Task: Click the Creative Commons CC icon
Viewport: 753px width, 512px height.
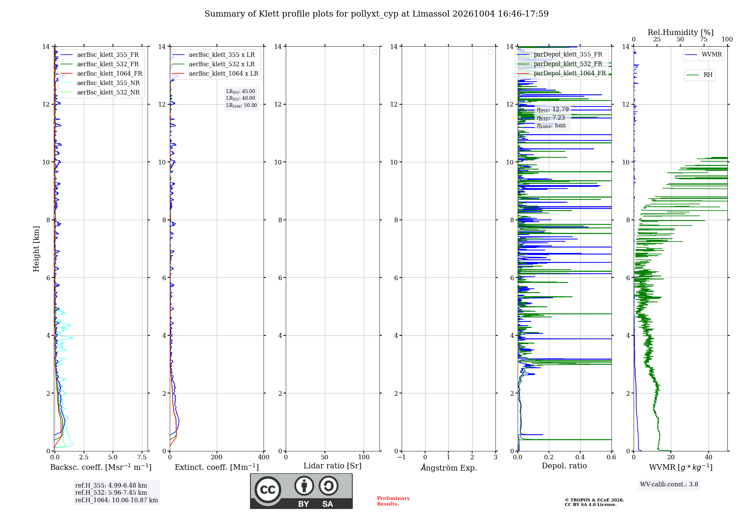Action: [268, 490]
